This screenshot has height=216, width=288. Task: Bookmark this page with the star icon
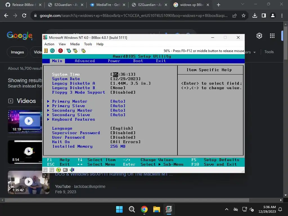tap(244, 16)
